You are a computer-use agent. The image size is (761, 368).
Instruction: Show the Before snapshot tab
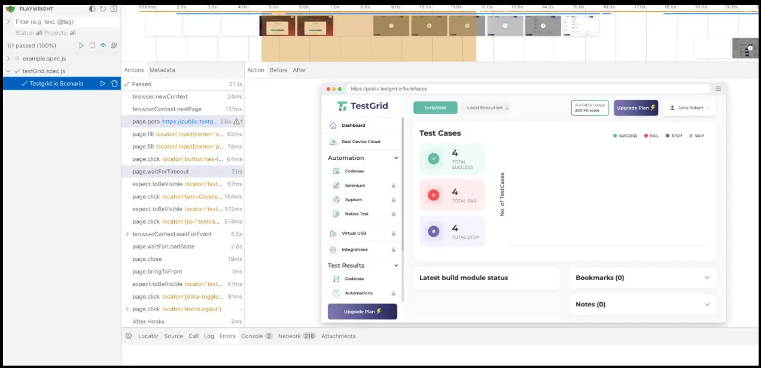point(279,70)
